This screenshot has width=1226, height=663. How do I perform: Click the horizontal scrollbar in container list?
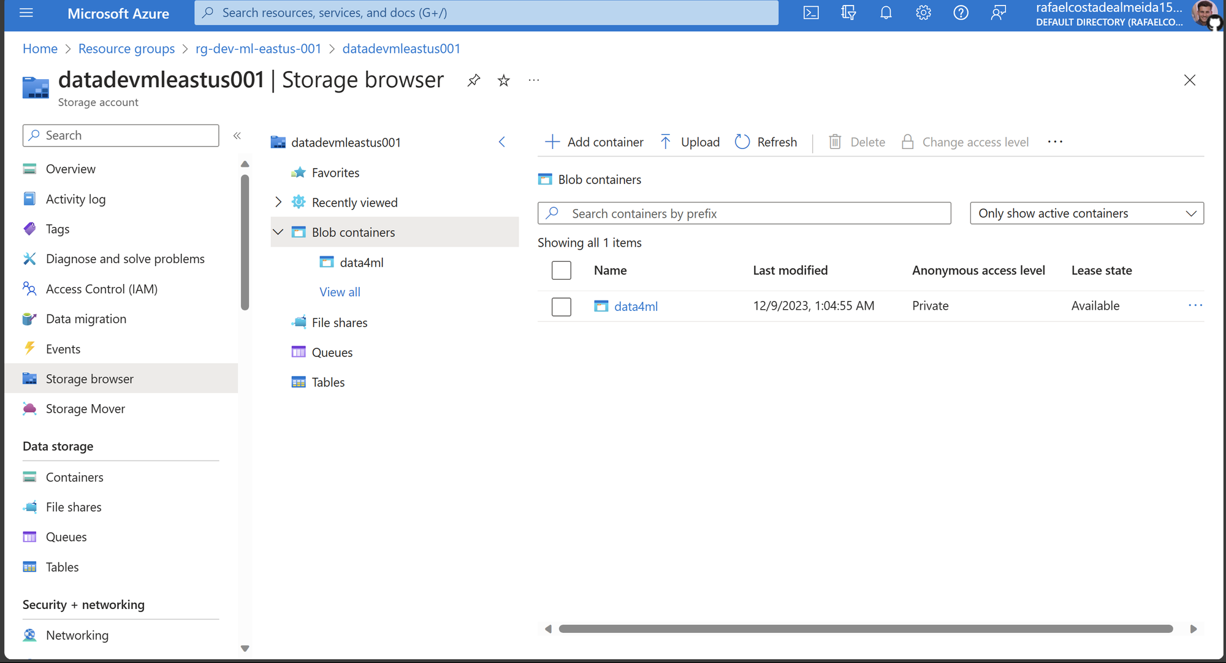[866, 629]
